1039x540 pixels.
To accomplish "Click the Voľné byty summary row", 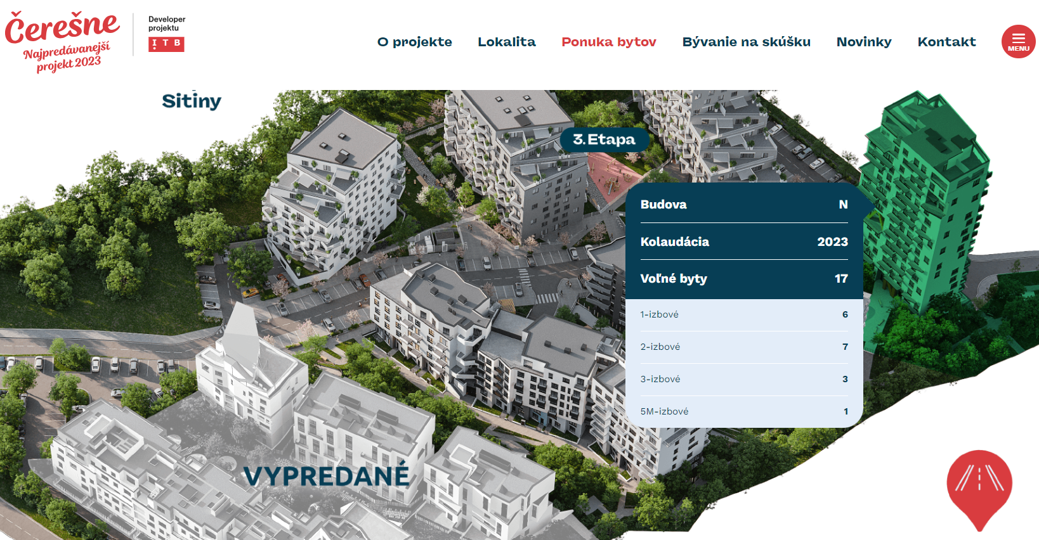I will (743, 279).
